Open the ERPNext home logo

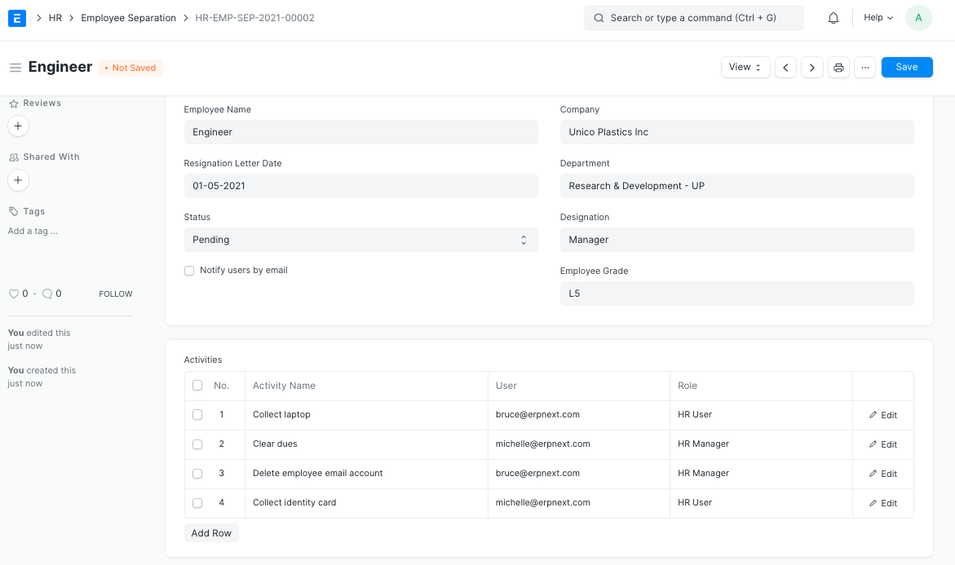pyautogui.click(x=16, y=17)
